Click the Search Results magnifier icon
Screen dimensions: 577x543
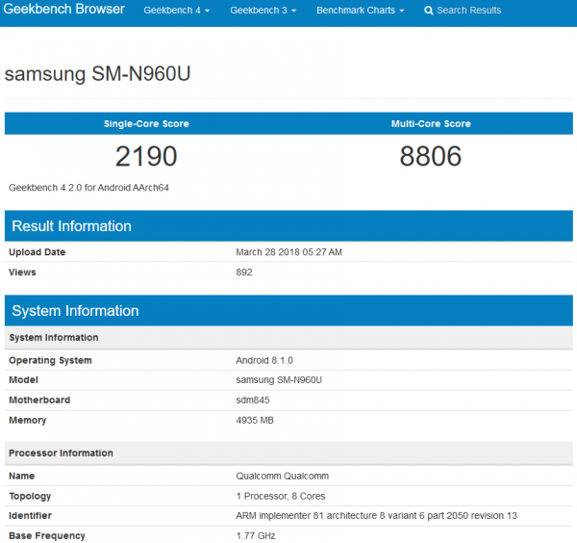pyautogui.click(x=428, y=11)
